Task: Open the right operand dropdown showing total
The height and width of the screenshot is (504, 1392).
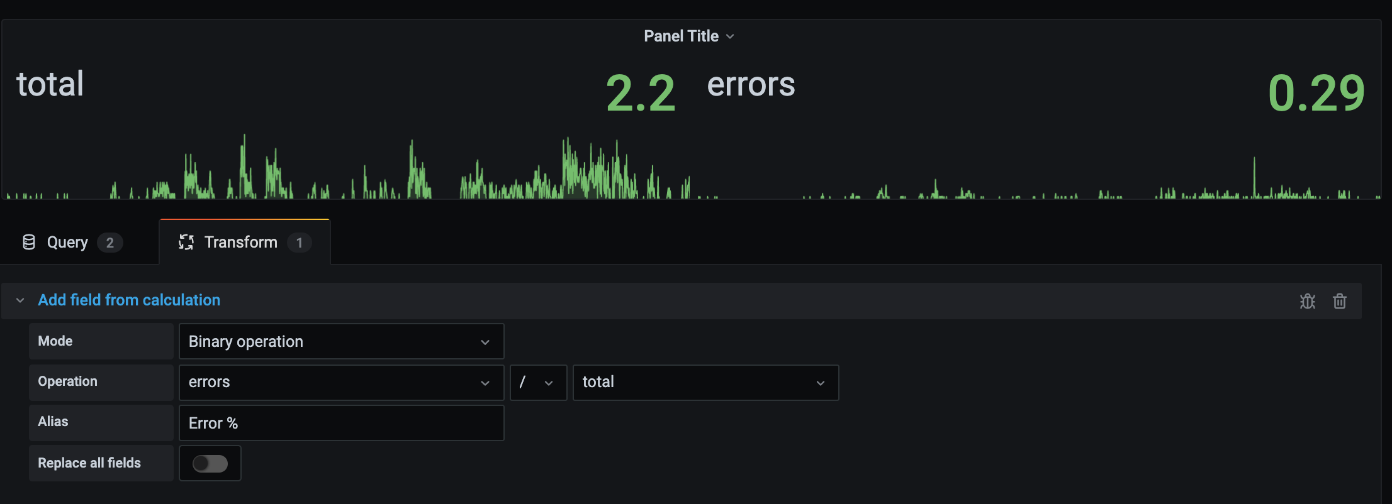Action: coord(705,382)
